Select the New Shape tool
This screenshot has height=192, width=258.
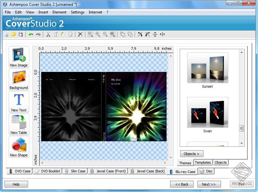(18, 147)
